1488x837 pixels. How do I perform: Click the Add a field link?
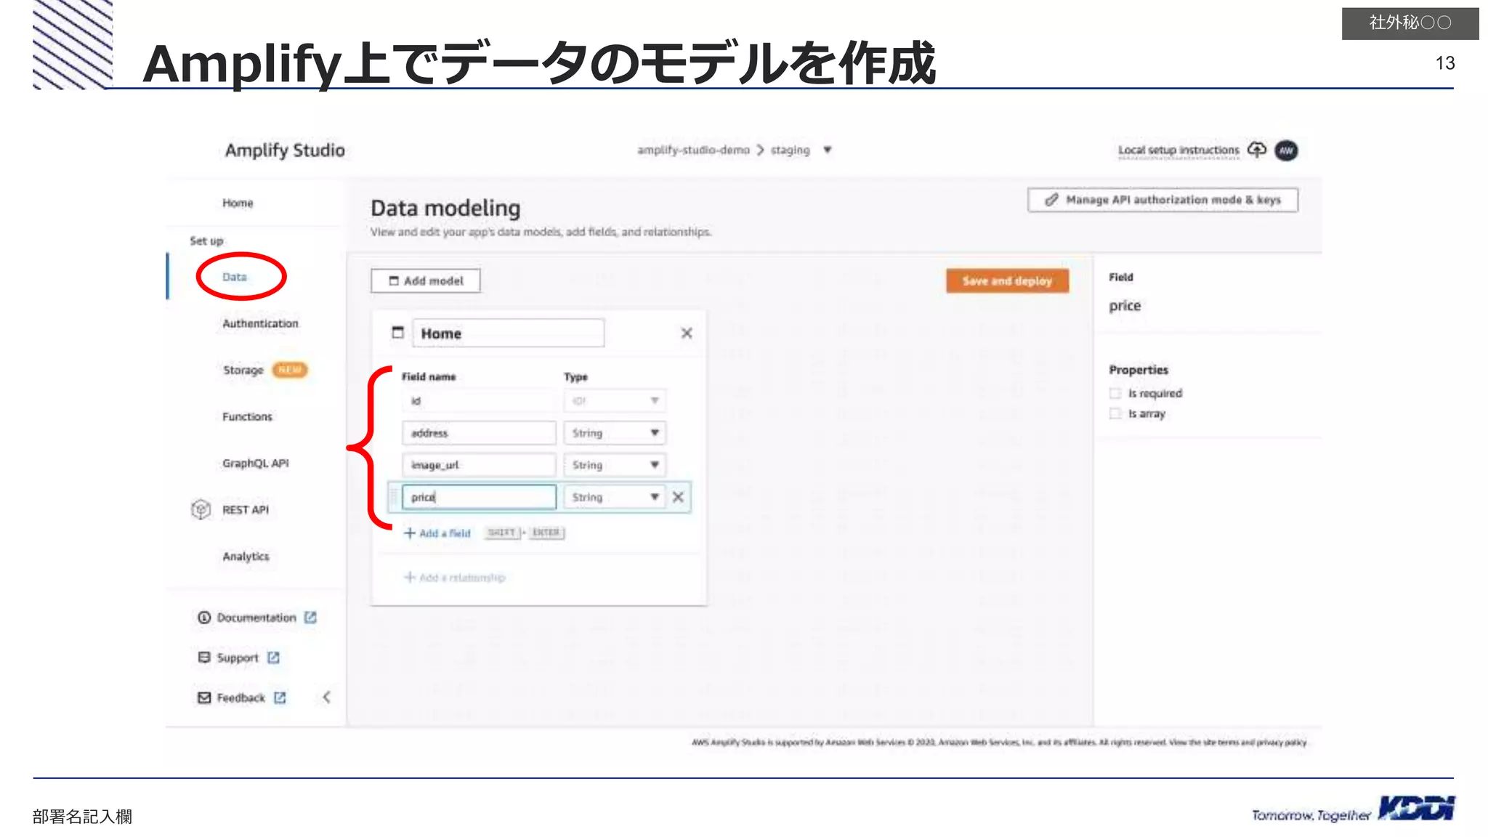[445, 533]
